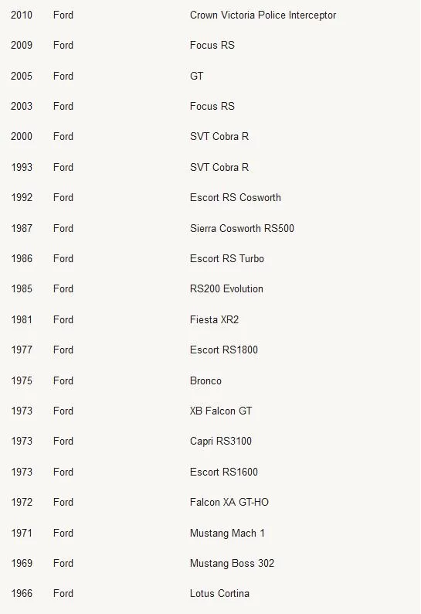Select Capri RS3100
This screenshot has width=421, height=614.
coord(221,441)
